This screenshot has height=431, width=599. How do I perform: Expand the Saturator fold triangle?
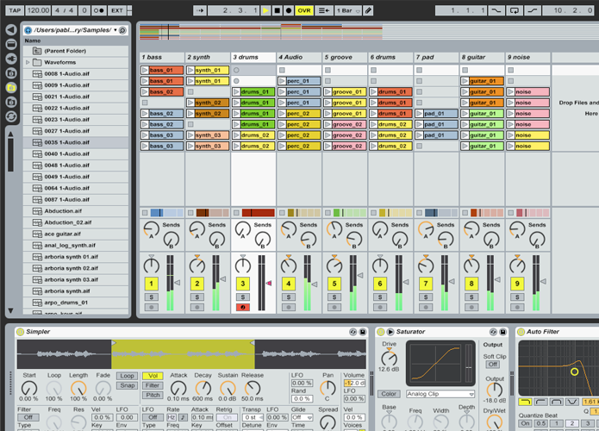[x=390, y=332]
